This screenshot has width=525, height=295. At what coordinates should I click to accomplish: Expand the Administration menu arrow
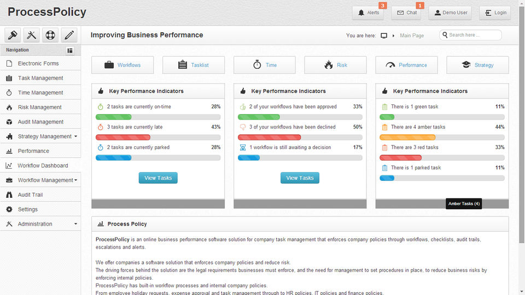pyautogui.click(x=75, y=224)
